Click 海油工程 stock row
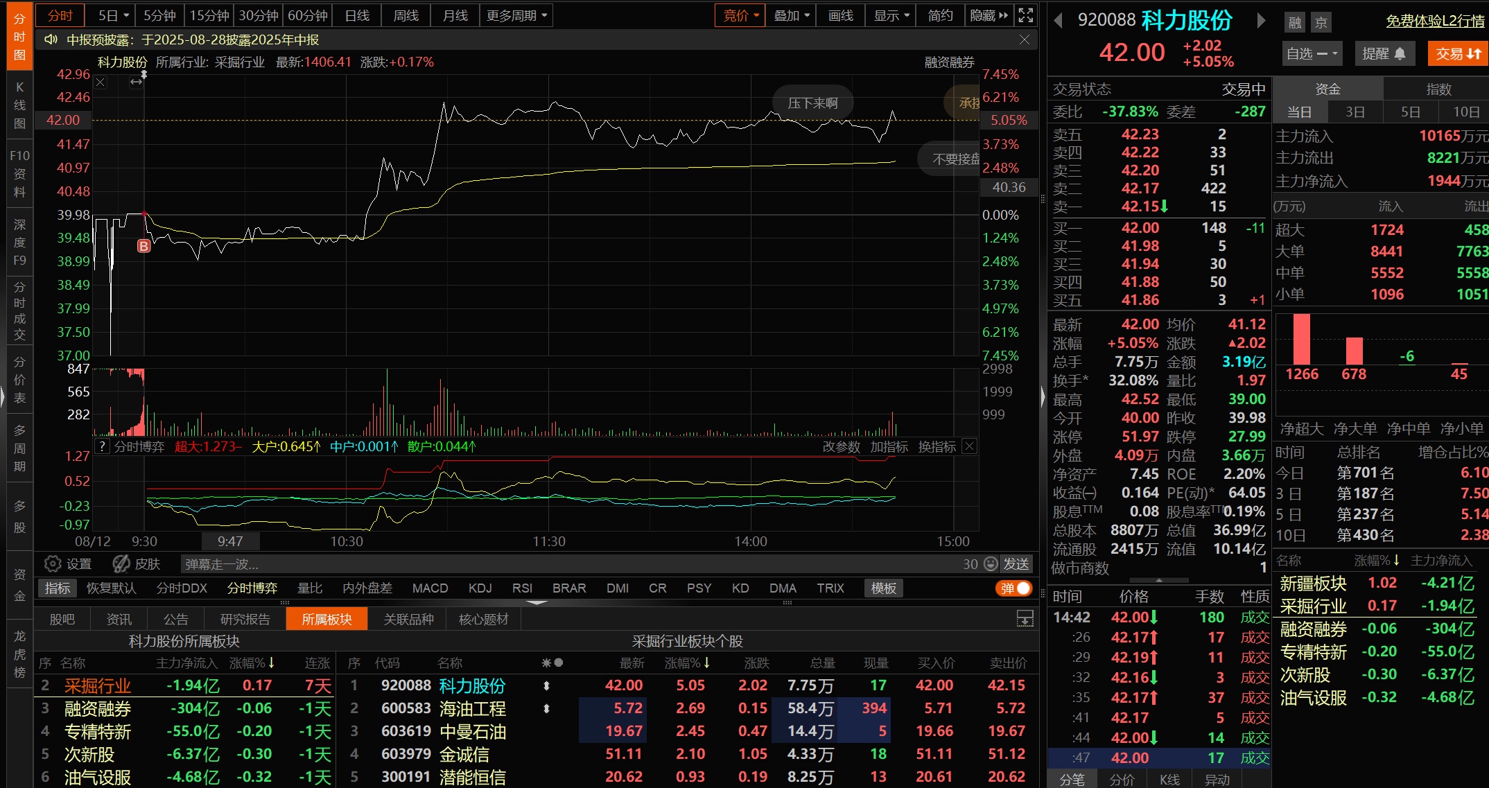1489x788 pixels. pyautogui.click(x=686, y=708)
